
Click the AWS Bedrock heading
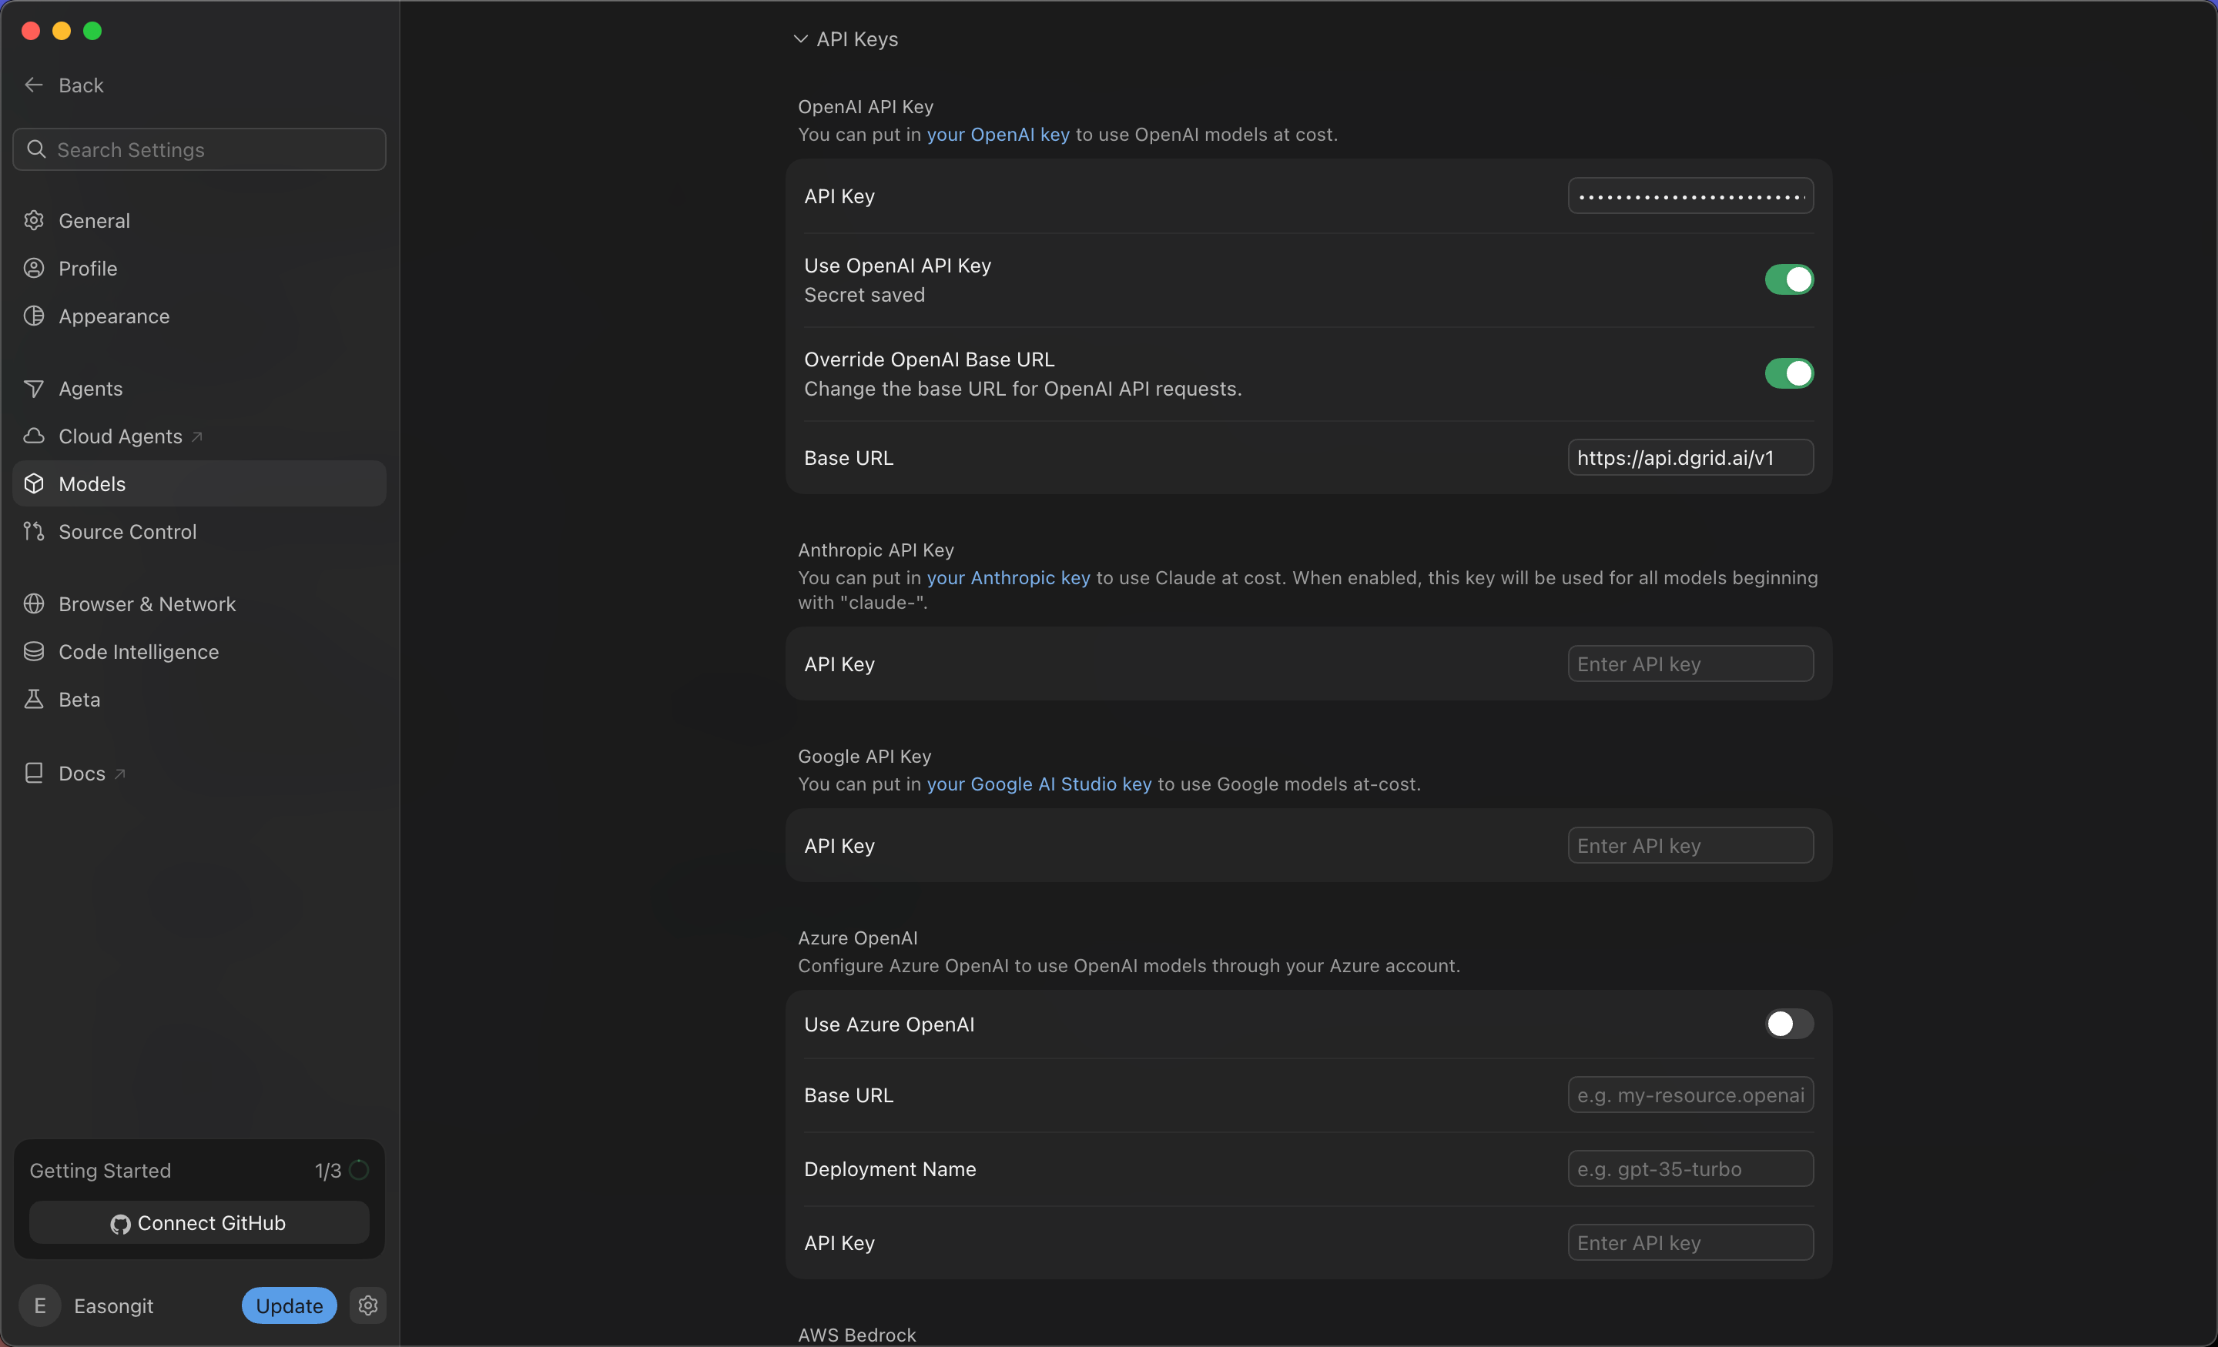(x=857, y=1335)
